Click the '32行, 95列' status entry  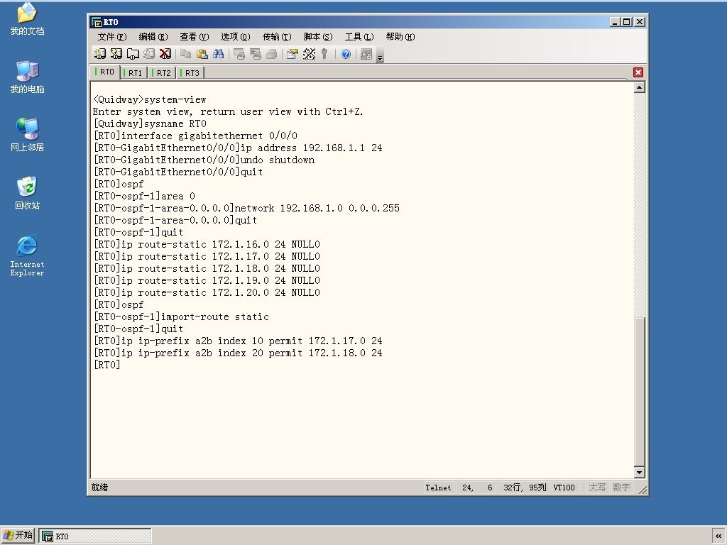pyautogui.click(x=525, y=488)
